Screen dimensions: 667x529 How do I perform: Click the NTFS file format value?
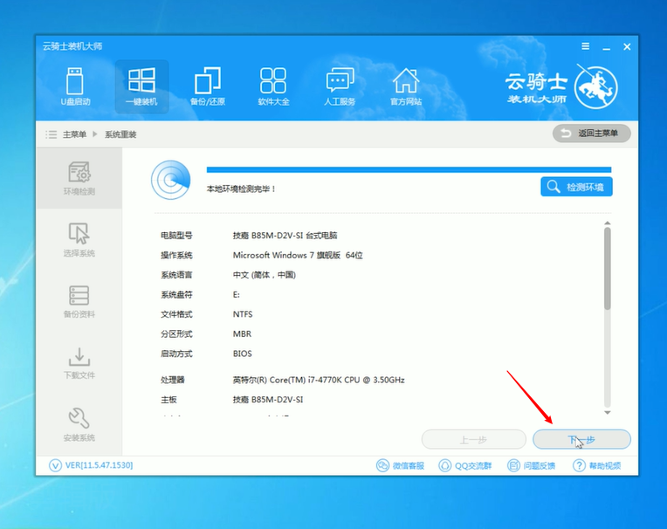243,314
